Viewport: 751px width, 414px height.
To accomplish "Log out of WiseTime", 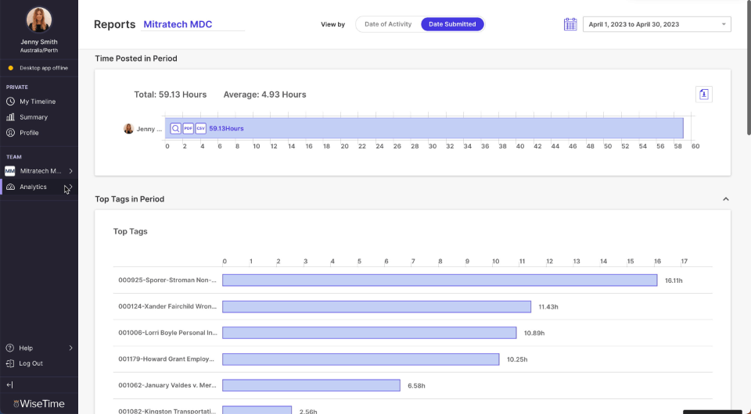I will pyautogui.click(x=31, y=363).
